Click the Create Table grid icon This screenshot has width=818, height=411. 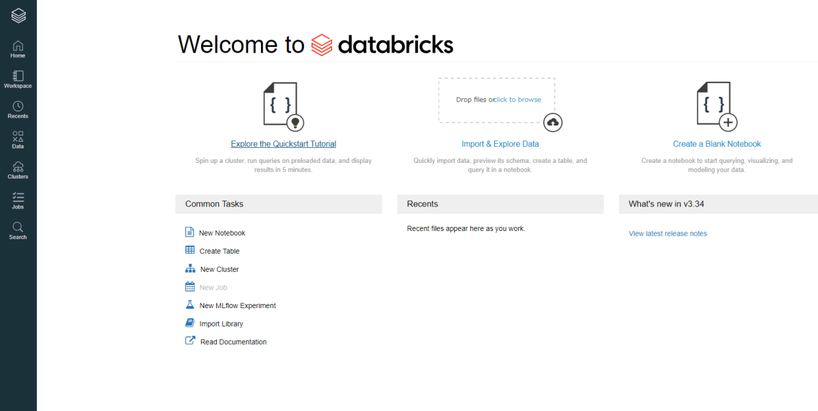[x=190, y=250]
